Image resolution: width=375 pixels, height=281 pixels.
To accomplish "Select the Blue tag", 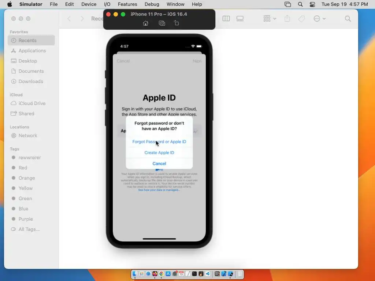I will (x=31, y=209).
